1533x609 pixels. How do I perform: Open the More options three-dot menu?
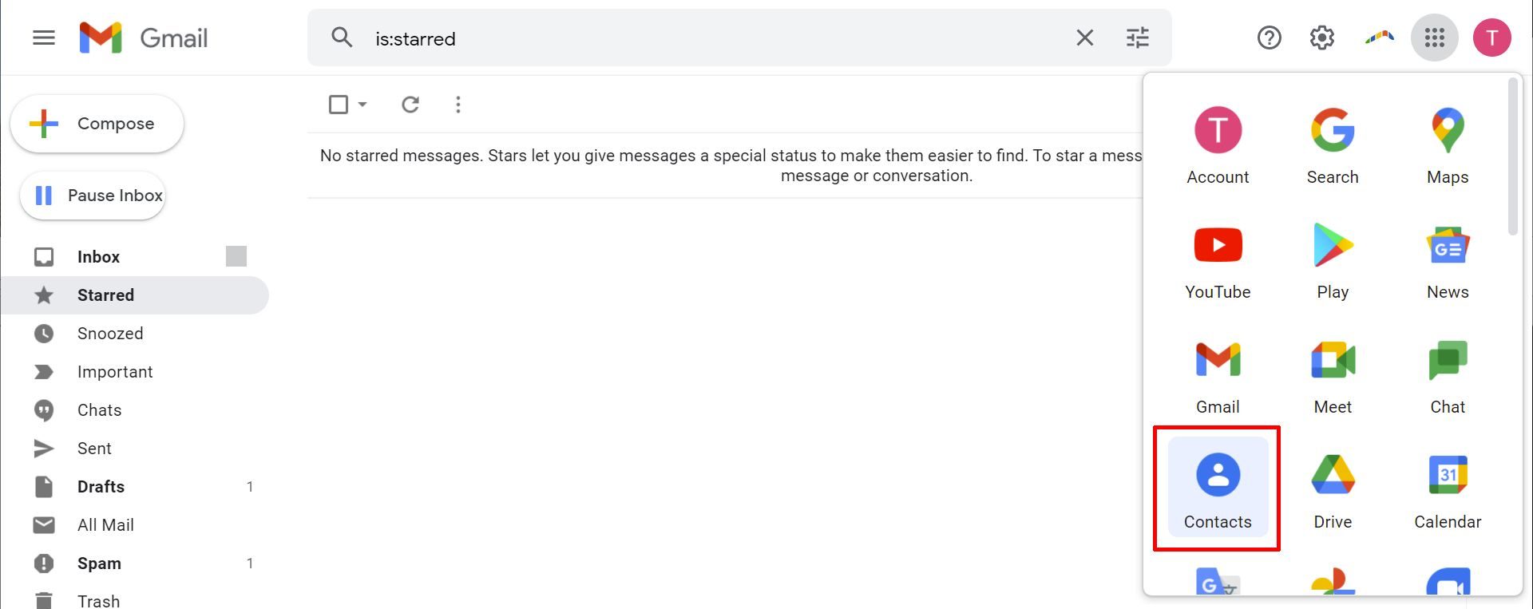click(458, 105)
